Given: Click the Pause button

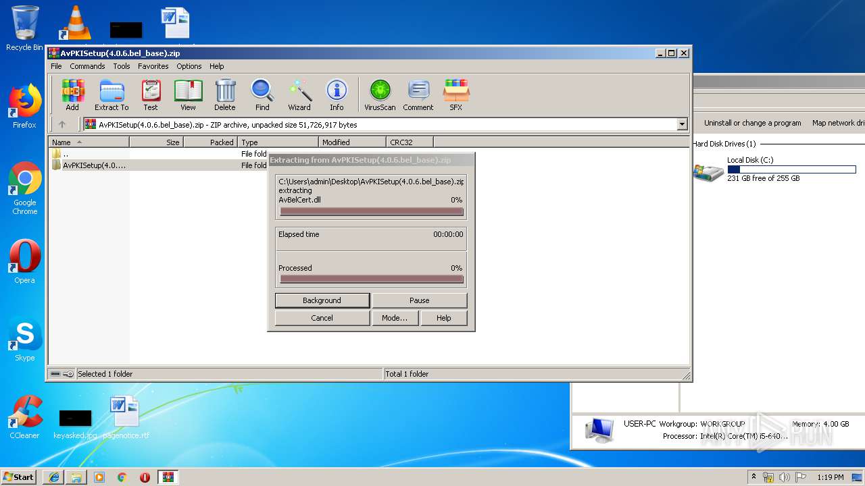Looking at the screenshot, I should pyautogui.click(x=419, y=300).
